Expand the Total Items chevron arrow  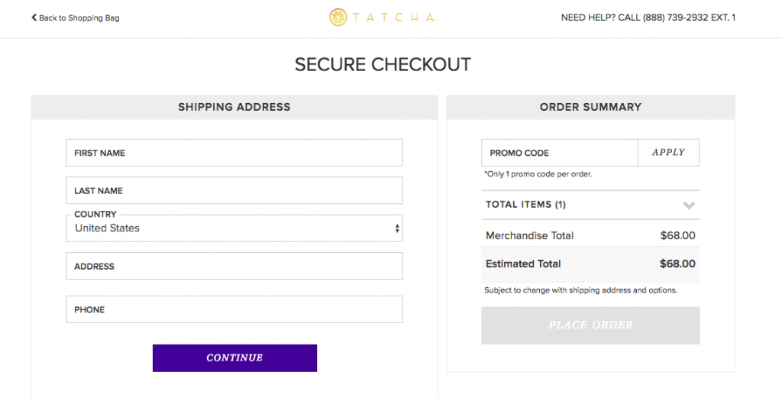coord(689,205)
